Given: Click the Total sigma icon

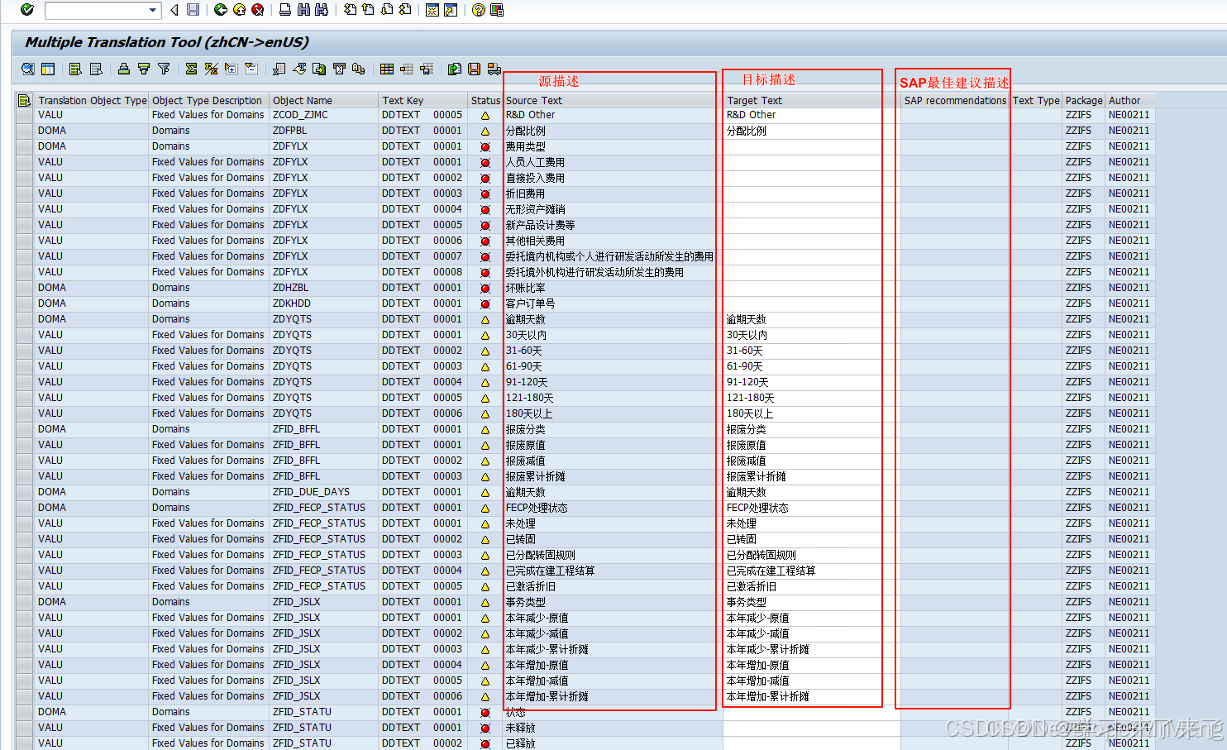Looking at the screenshot, I should [191, 69].
